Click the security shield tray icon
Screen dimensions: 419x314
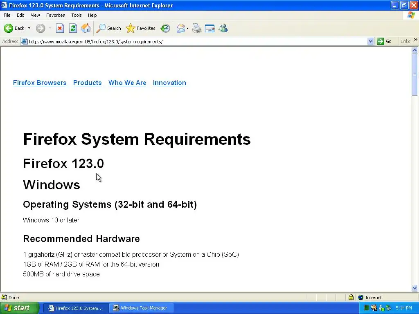[374, 308]
